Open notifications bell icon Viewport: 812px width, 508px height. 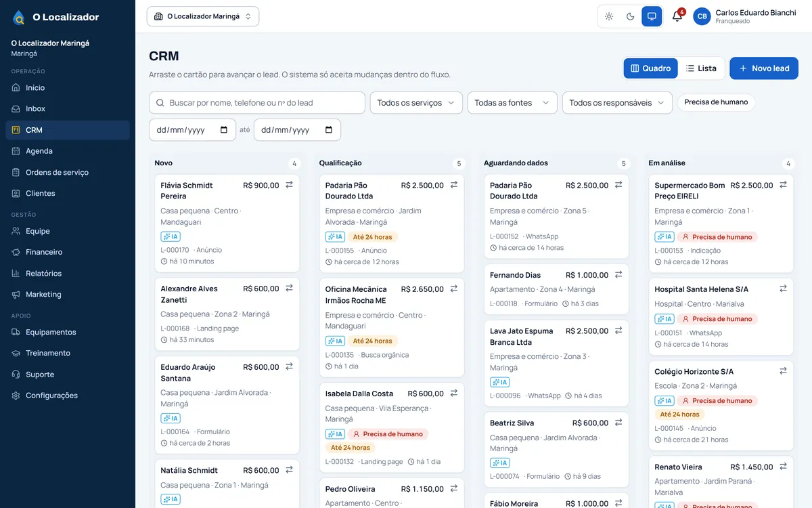click(677, 16)
